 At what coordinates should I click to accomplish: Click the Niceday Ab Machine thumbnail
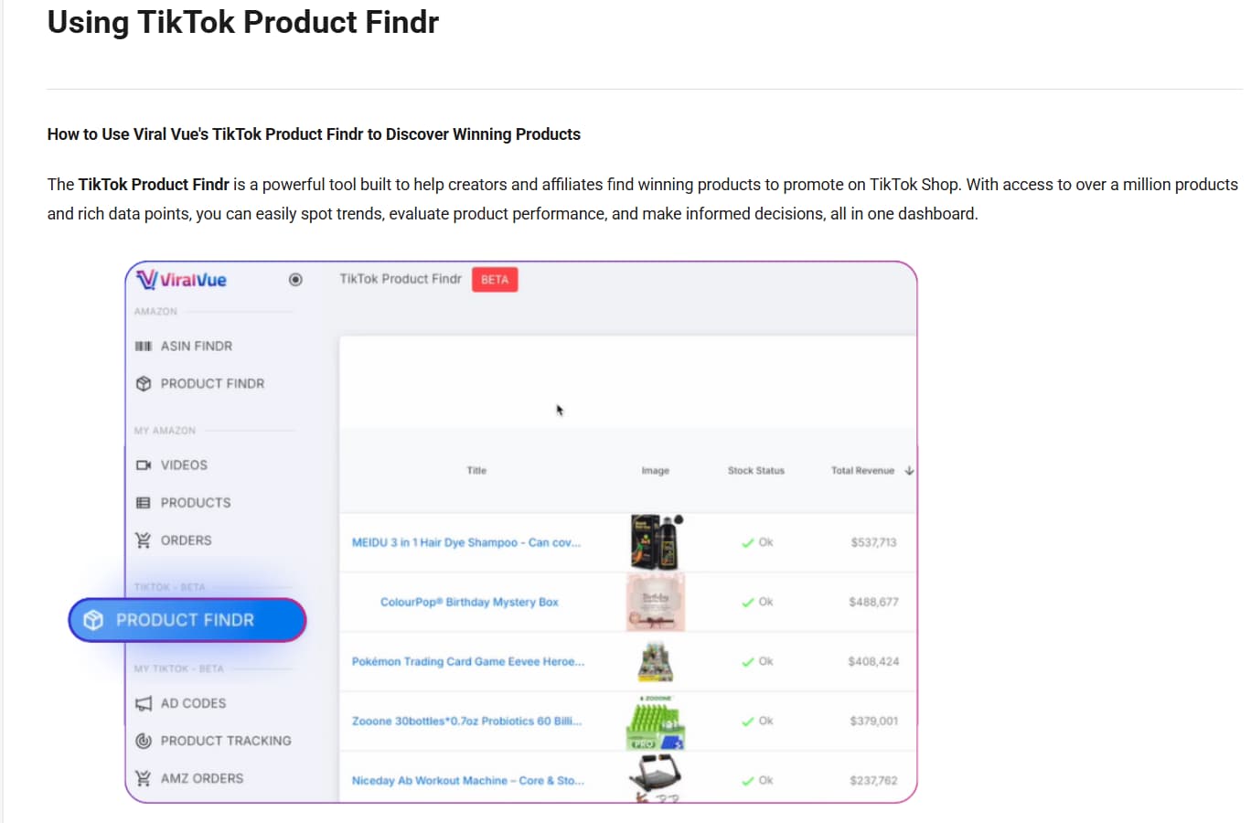tap(656, 779)
